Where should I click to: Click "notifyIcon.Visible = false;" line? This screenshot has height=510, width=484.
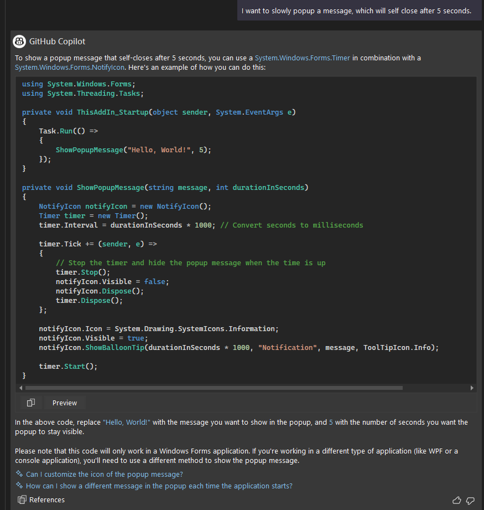[112, 282]
